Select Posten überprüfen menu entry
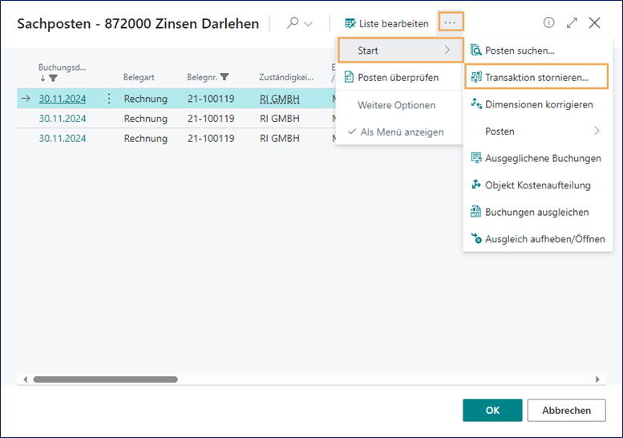The width and height of the screenshot is (623, 438). click(398, 78)
